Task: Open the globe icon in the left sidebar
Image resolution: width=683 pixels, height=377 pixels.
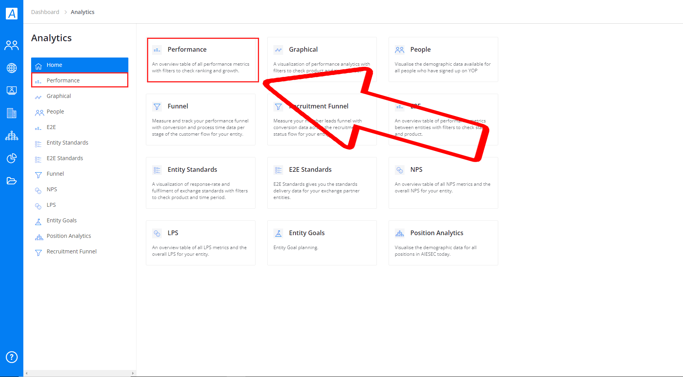Action: point(12,68)
